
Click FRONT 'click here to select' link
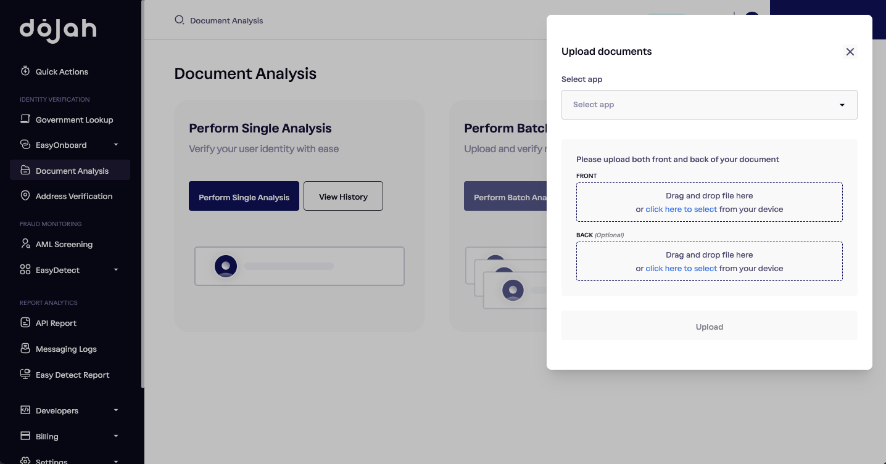tap(681, 210)
